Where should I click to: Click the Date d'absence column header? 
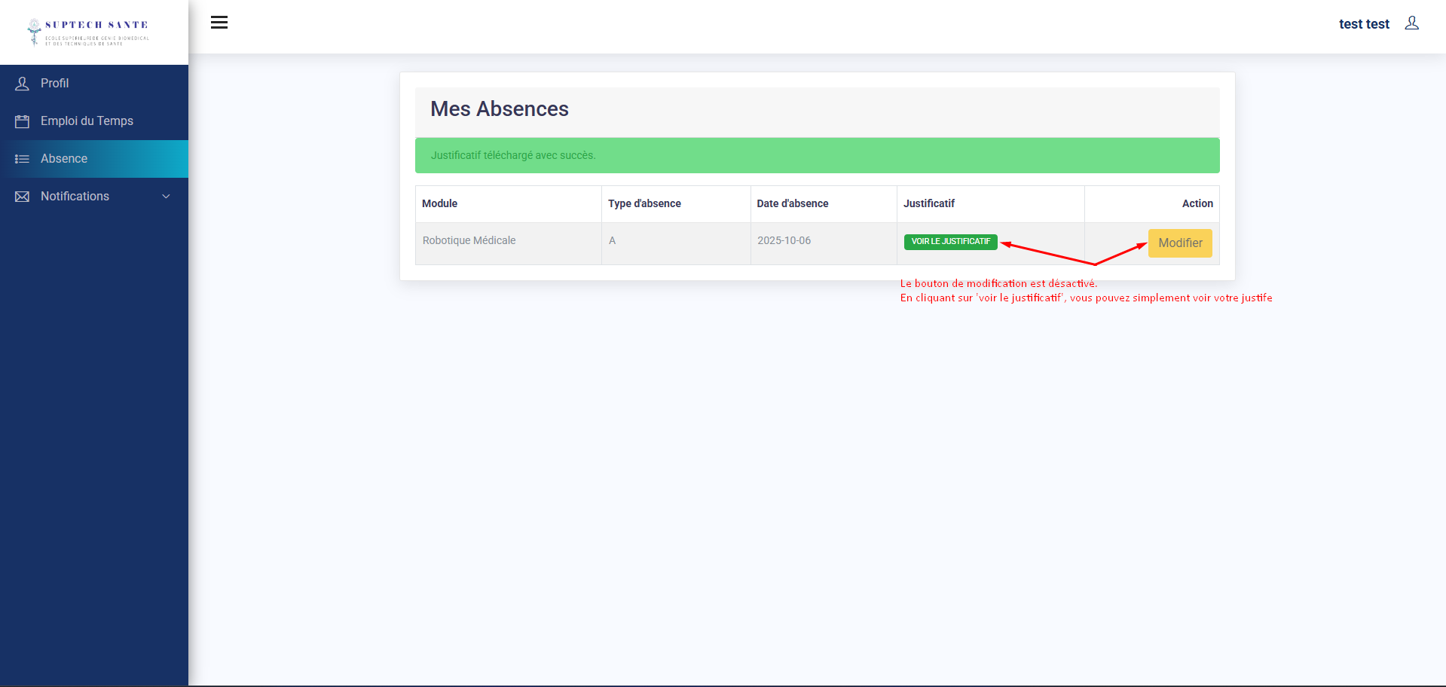tap(792, 203)
